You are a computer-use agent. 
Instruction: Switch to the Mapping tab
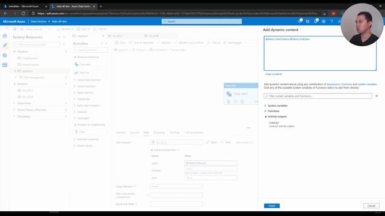[x=159, y=133]
